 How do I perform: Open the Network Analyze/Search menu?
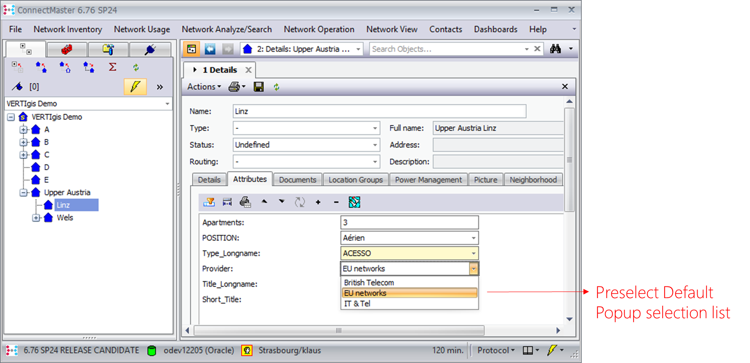click(226, 29)
